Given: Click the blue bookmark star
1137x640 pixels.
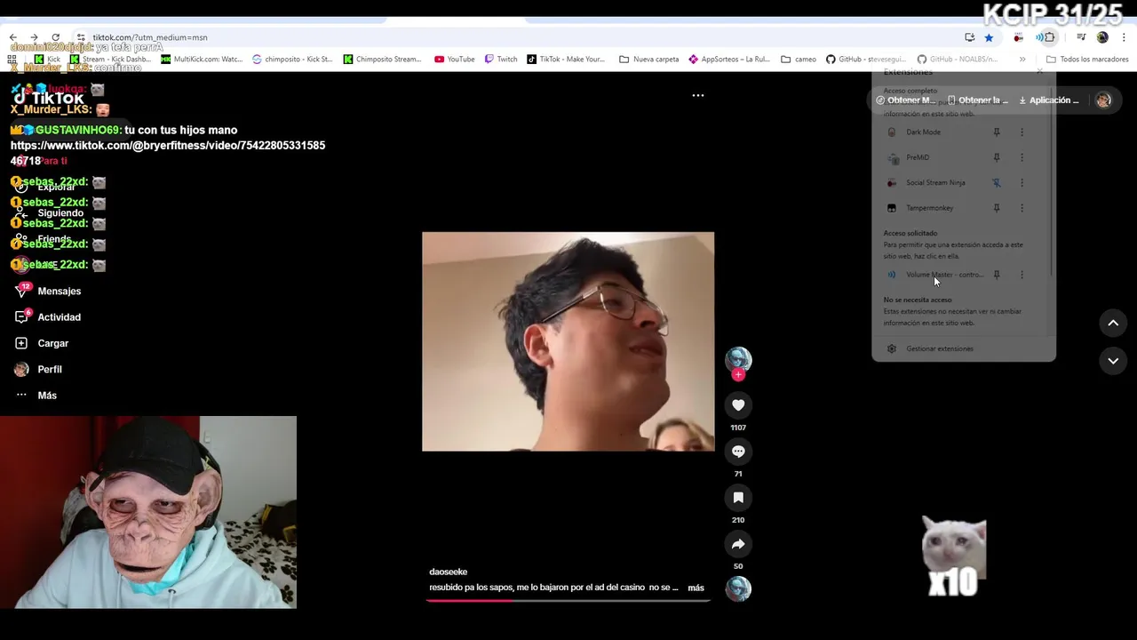Looking at the screenshot, I should click(x=989, y=37).
